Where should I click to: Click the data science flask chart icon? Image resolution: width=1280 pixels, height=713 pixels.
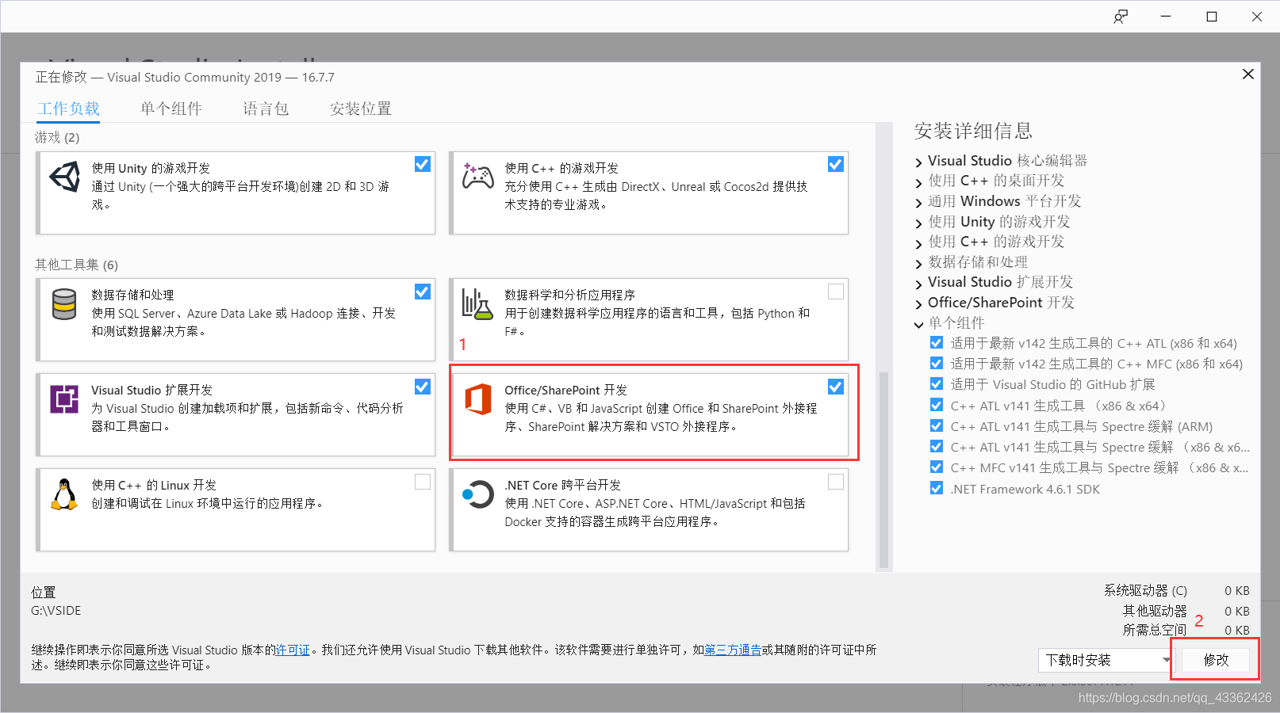coord(477,304)
